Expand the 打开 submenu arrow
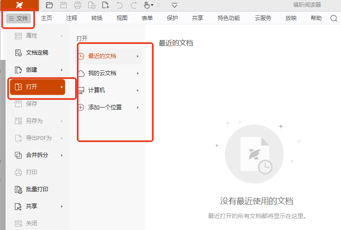Screen dimensions: 341x230 point(62,87)
